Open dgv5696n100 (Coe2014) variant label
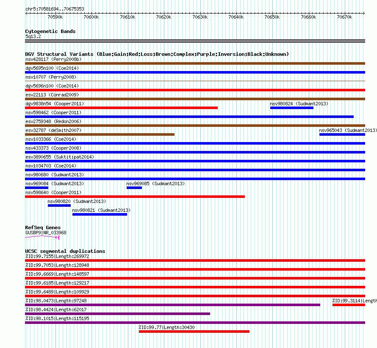 click(52, 86)
